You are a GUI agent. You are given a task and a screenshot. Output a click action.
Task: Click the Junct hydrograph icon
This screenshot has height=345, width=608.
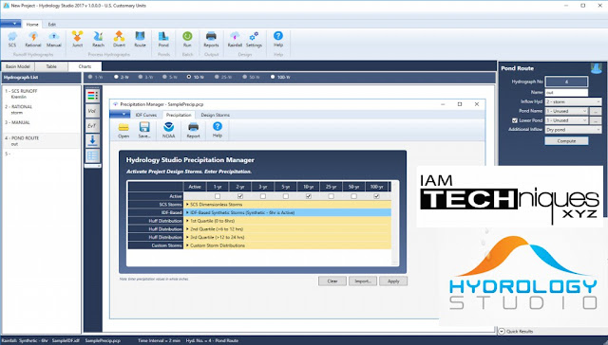pos(77,40)
